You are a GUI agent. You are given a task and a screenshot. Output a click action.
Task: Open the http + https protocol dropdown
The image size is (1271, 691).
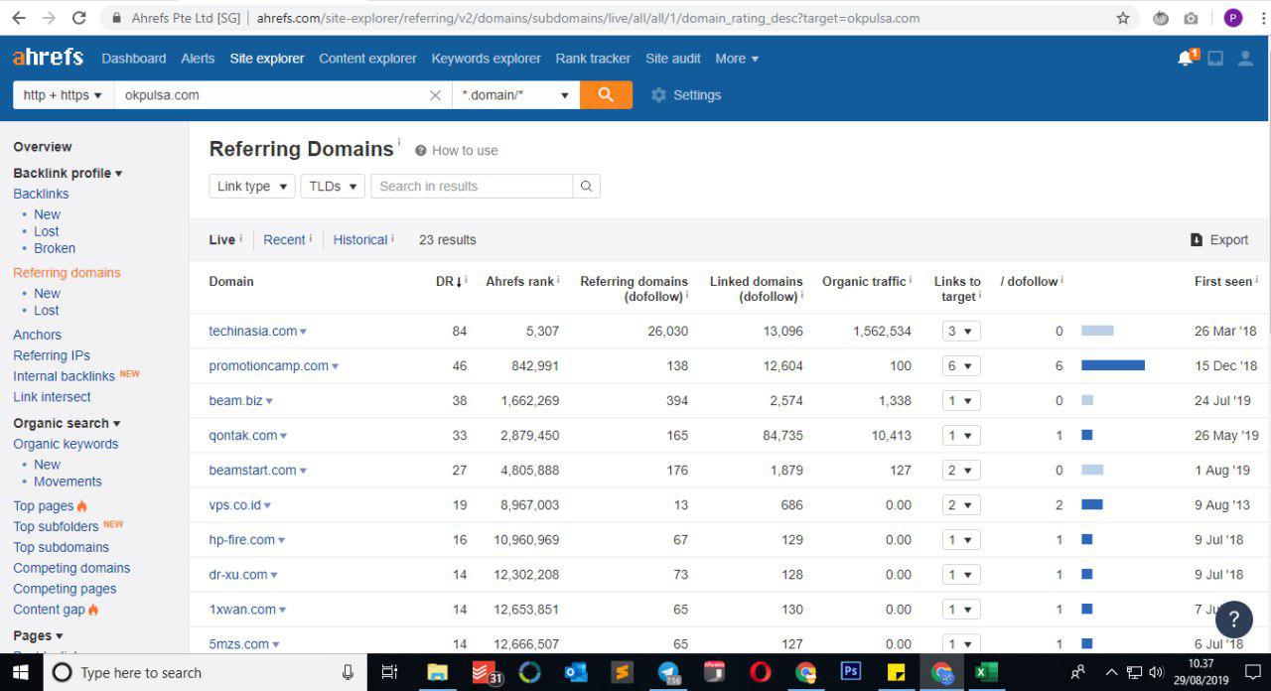[x=63, y=95]
